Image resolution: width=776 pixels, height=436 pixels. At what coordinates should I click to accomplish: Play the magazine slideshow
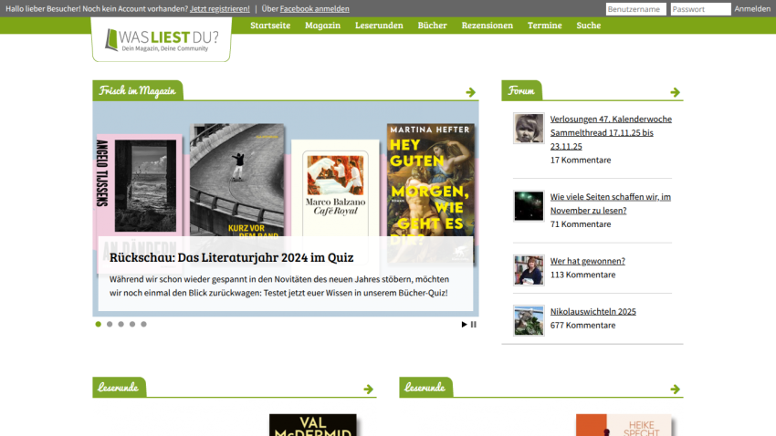pyautogui.click(x=464, y=325)
